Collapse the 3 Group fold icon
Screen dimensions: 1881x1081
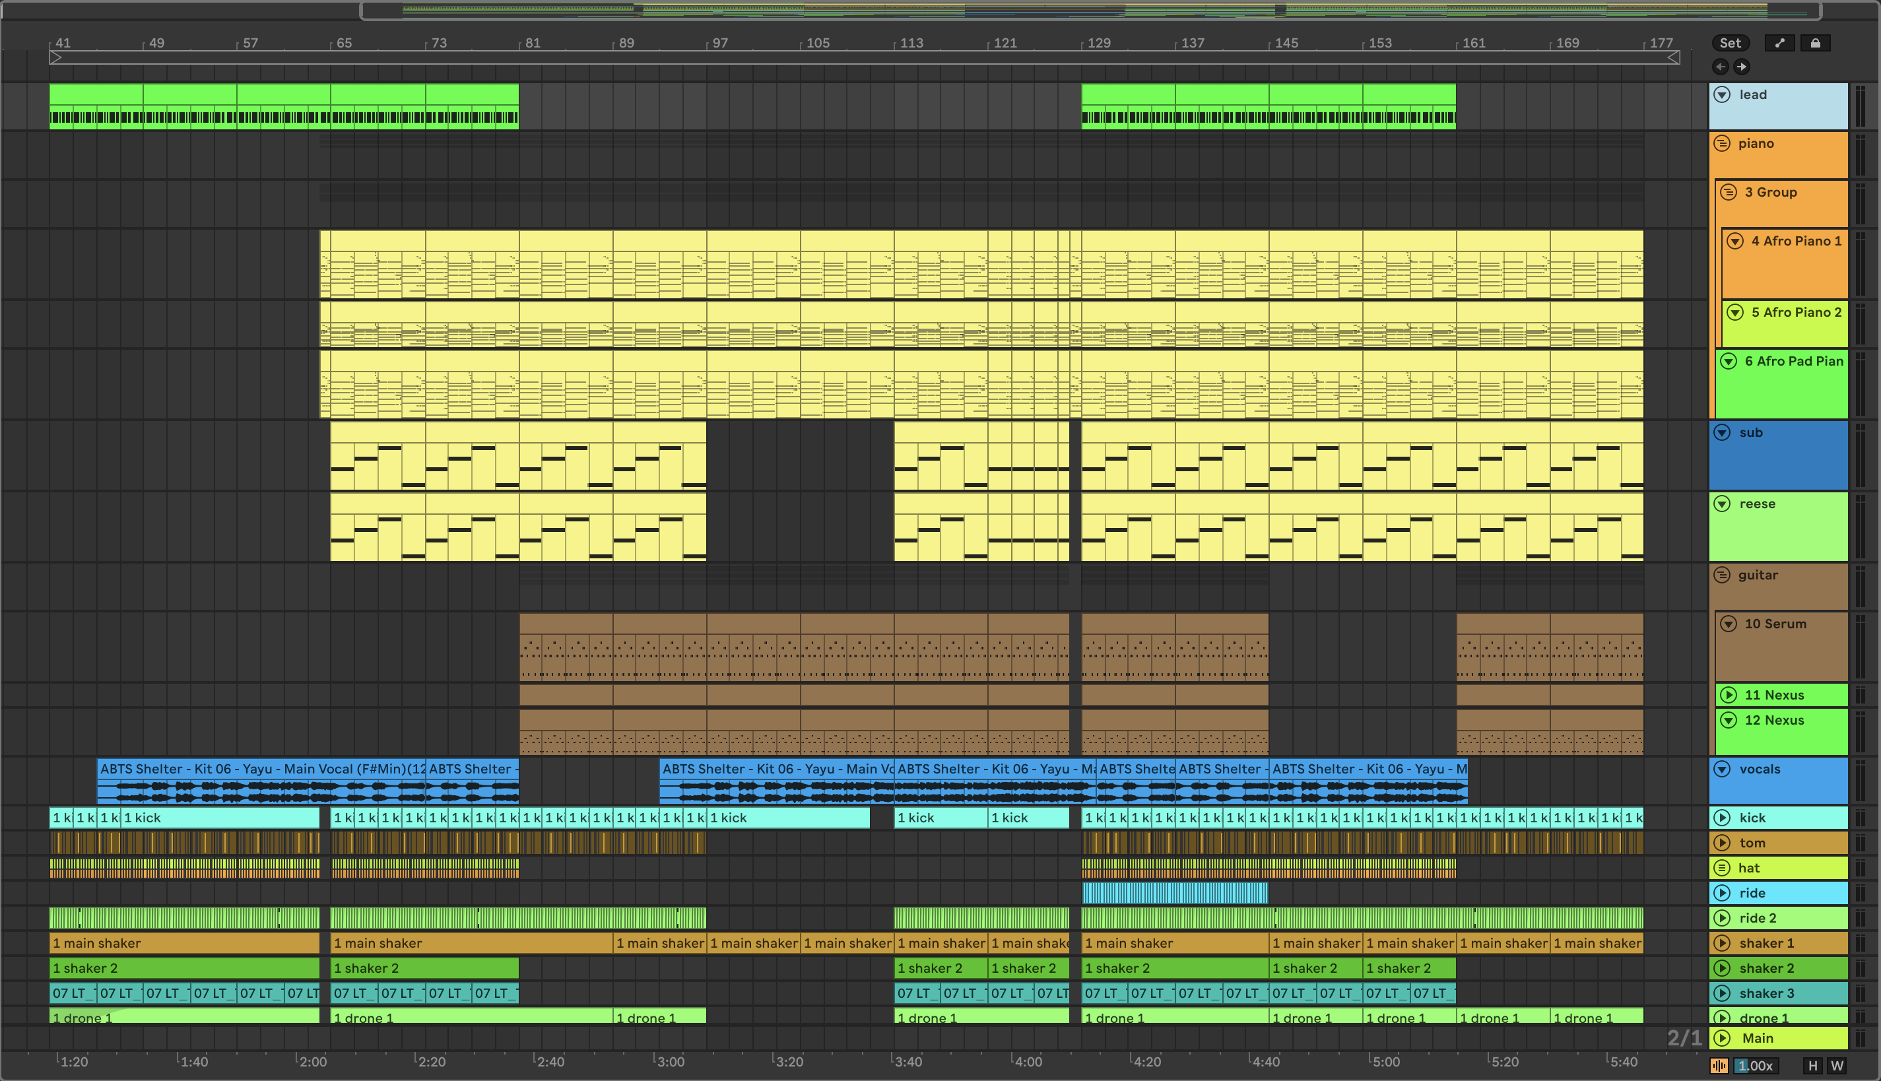tap(1729, 192)
